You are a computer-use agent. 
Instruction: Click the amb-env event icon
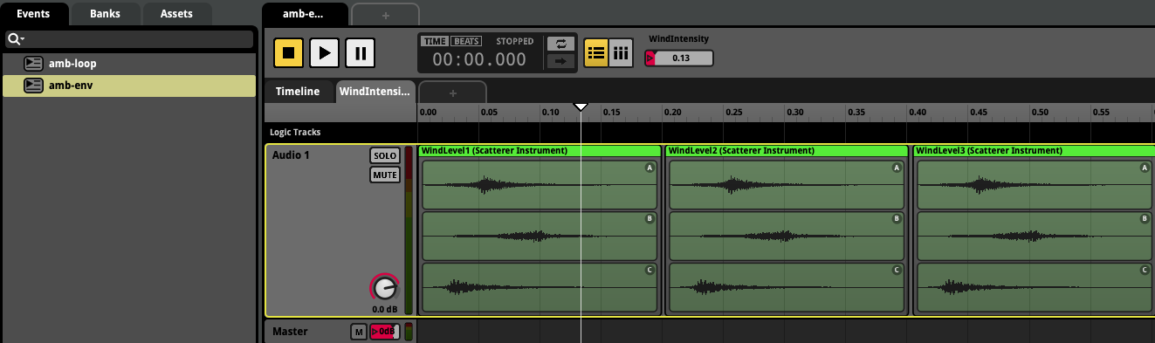[x=33, y=86]
